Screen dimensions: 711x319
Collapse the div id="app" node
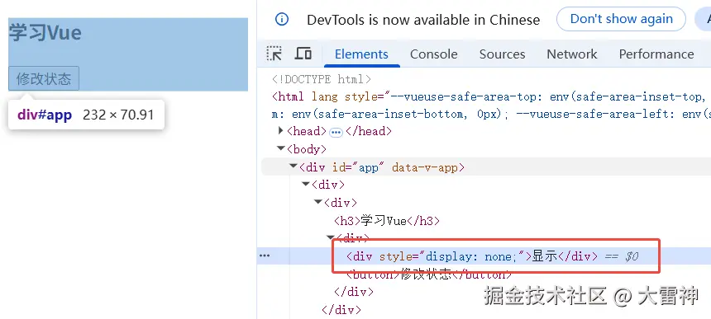(x=293, y=167)
